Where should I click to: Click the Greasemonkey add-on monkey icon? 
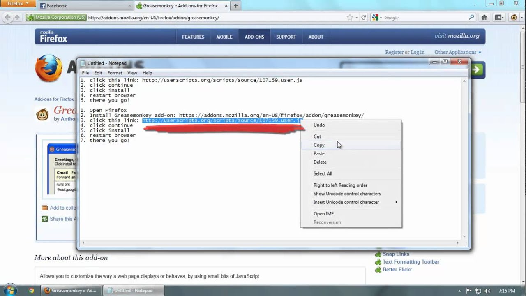point(42,114)
